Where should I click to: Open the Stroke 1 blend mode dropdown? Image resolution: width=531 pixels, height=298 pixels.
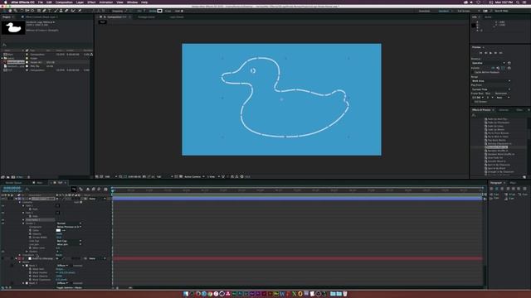point(69,223)
